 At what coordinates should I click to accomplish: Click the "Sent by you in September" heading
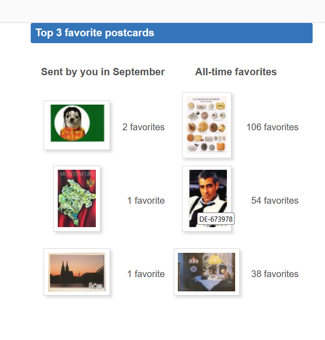103,72
